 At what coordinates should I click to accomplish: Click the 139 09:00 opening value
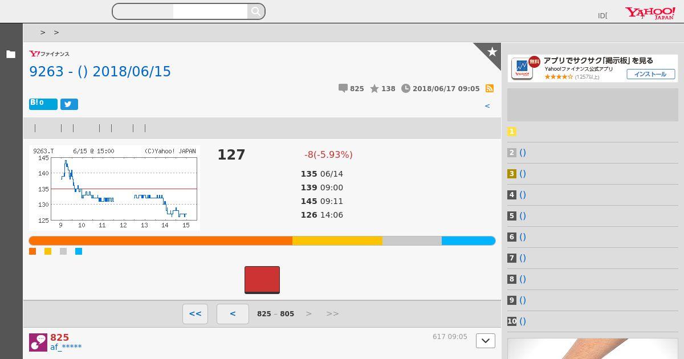tap(322, 187)
